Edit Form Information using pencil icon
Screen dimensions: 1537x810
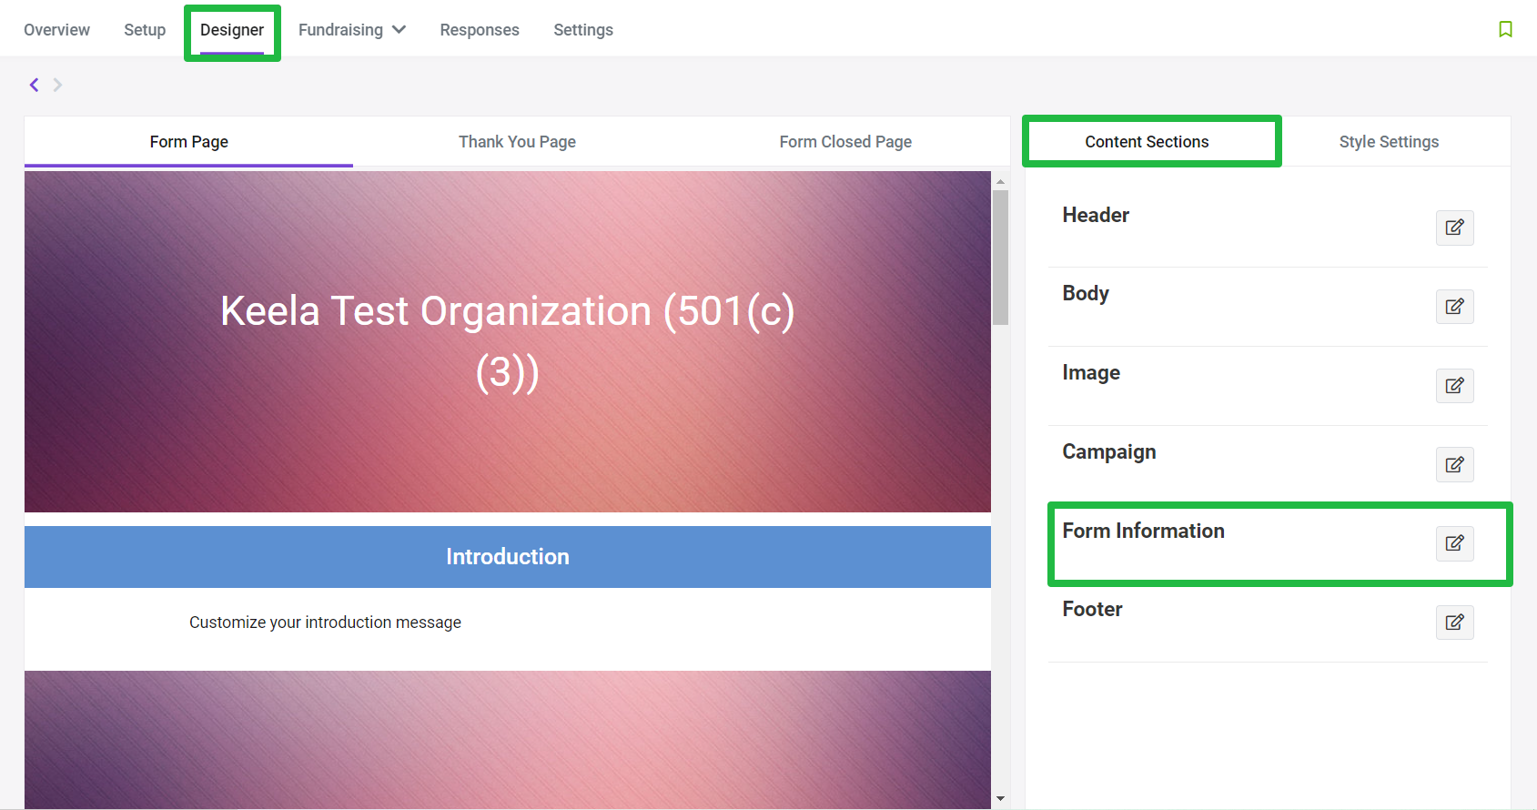pyautogui.click(x=1454, y=543)
